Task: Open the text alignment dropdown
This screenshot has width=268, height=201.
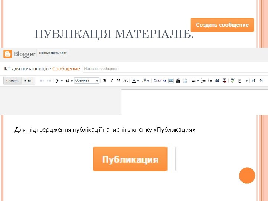Action: (195, 81)
